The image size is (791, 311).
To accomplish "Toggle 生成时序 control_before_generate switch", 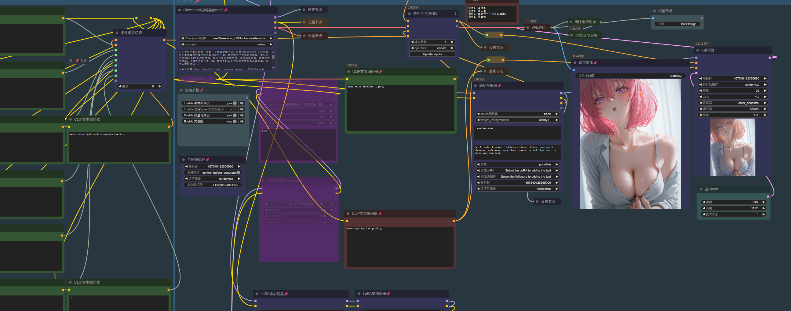I will pos(238,173).
